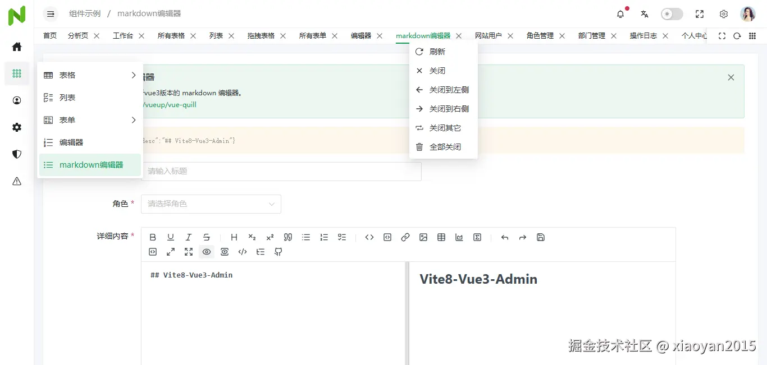Insert a table from editor toolbar
Screen dimensions: 767x365
click(441, 237)
